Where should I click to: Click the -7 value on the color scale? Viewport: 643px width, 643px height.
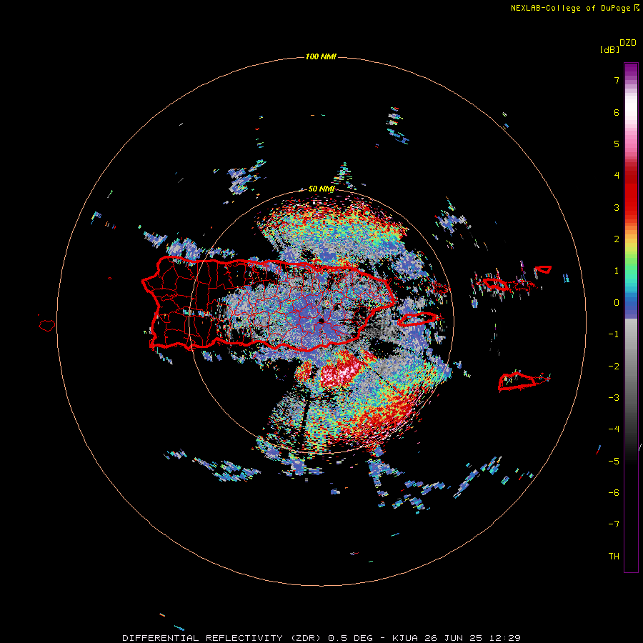click(614, 524)
